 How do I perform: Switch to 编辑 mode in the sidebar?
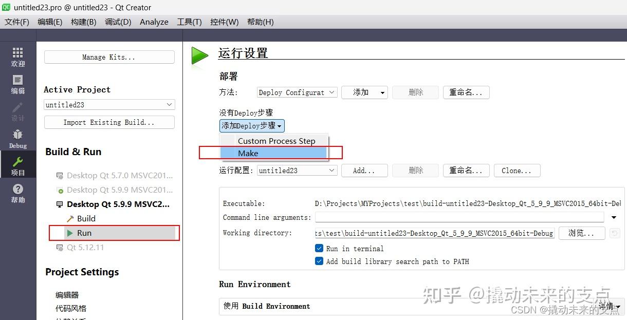pyautogui.click(x=17, y=85)
